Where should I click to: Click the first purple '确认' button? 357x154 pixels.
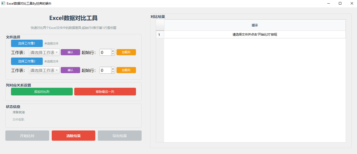click(70, 52)
